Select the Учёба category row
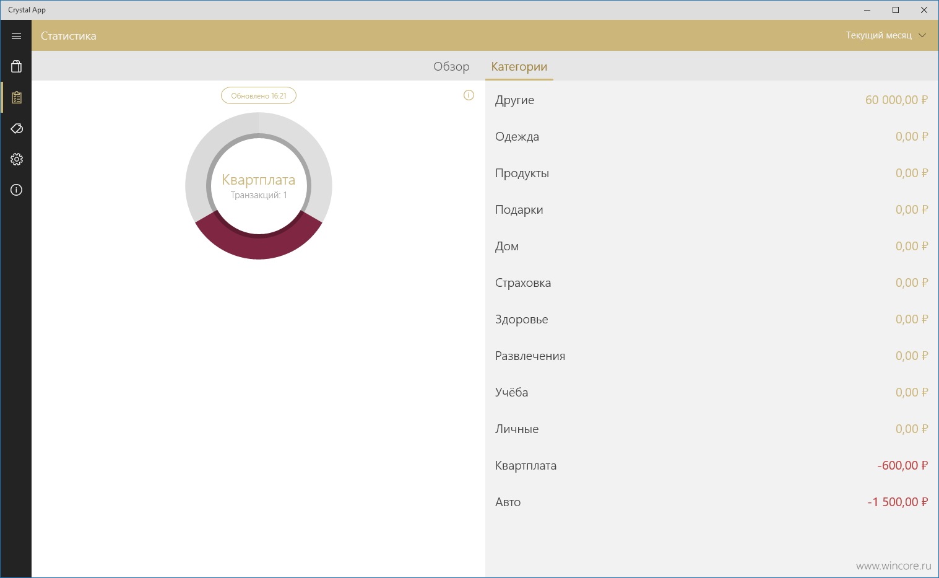 (712, 392)
